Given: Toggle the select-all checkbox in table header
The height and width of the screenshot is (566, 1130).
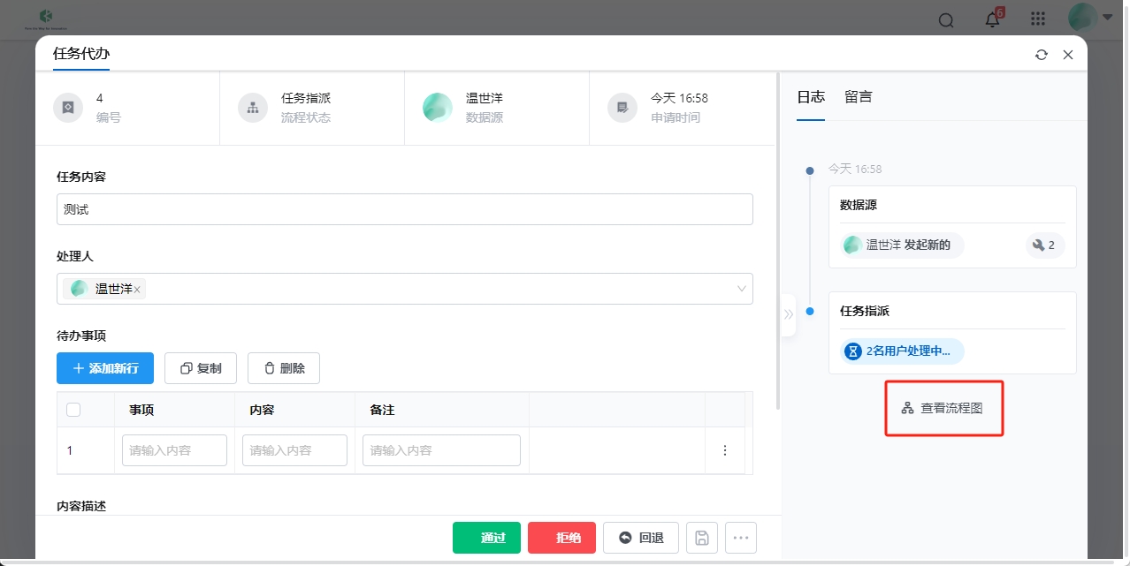Looking at the screenshot, I should click(73, 410).
